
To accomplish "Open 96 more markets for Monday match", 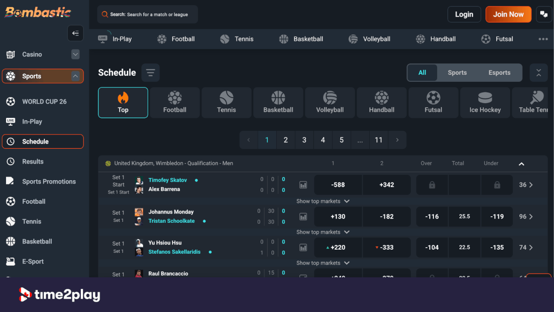I will coord(526,216).
